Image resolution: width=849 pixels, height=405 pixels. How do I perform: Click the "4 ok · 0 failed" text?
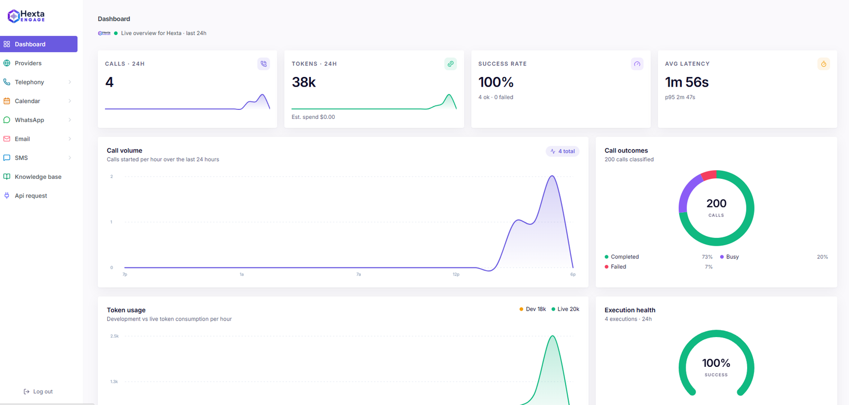[496, 97]
